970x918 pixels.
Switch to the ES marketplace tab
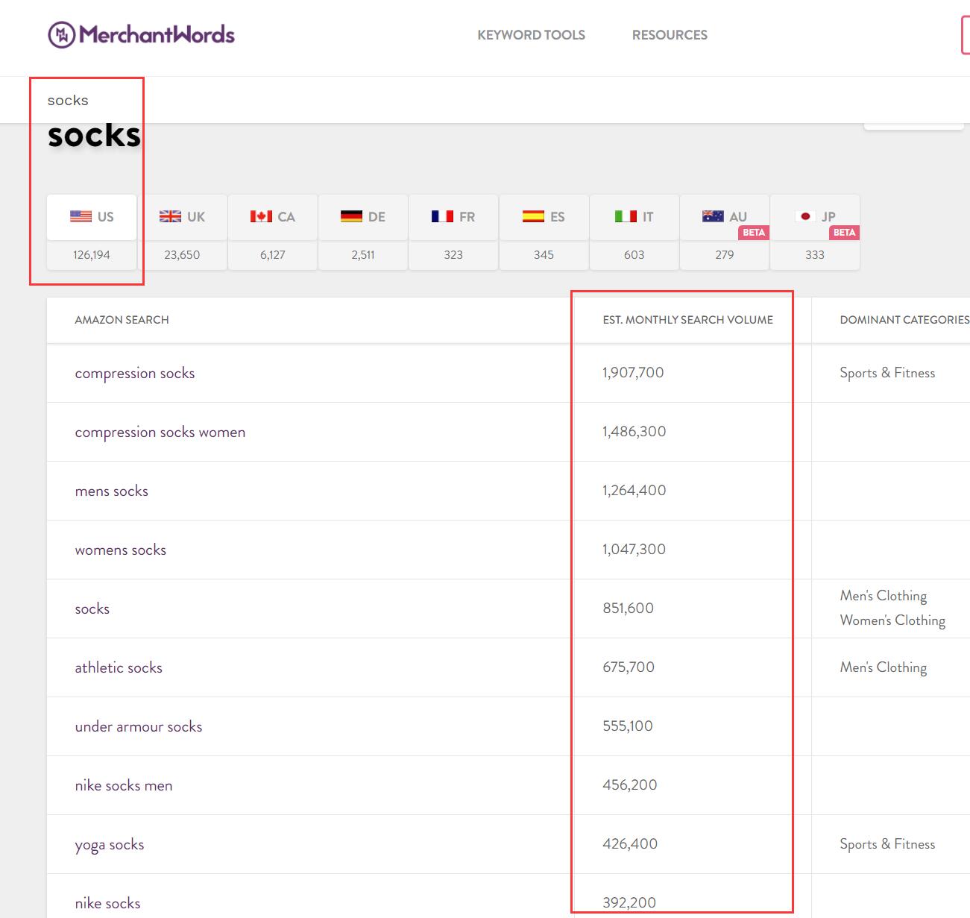coord(544,217)
